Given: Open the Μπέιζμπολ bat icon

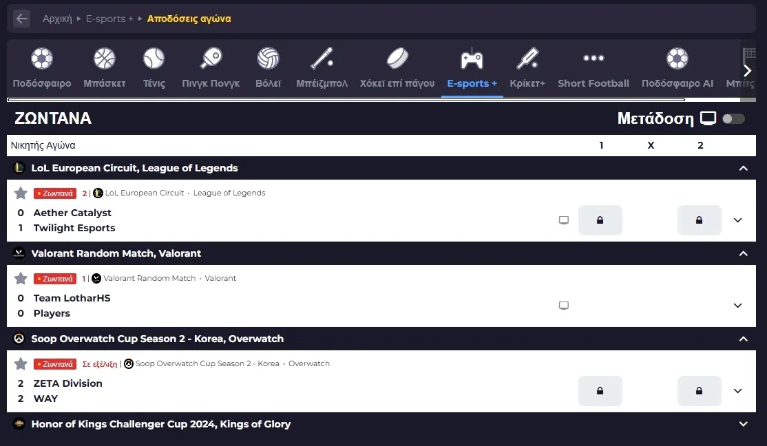Looking at the screenshot, I should (322, 59).
